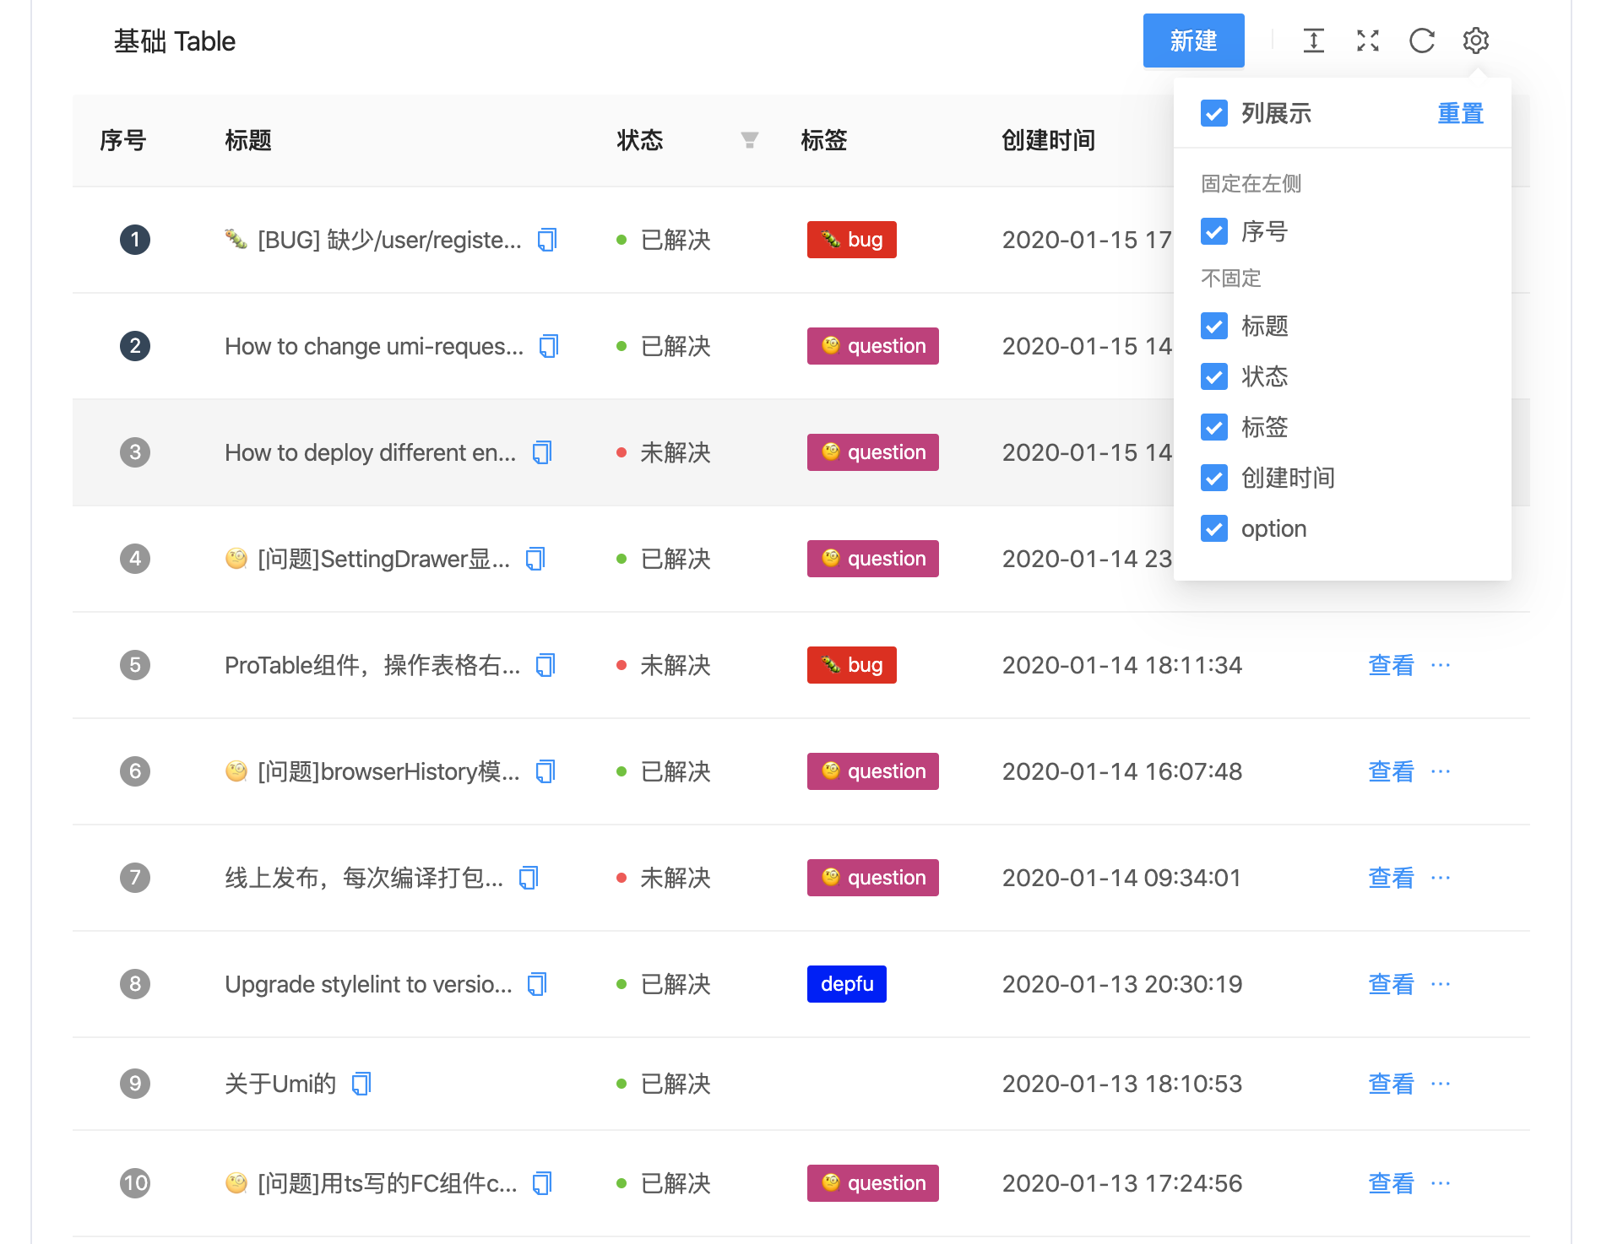Click timestamp 2020-01-14 09:34:01
The image size is (1623, 1244).
1122,878
